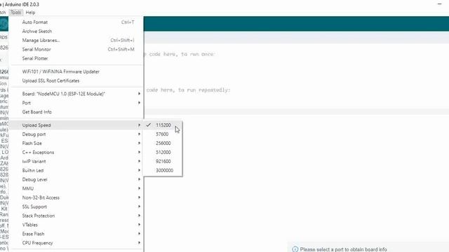Set upload speed to 256000

pyautogui.click(x=163, y=143)
